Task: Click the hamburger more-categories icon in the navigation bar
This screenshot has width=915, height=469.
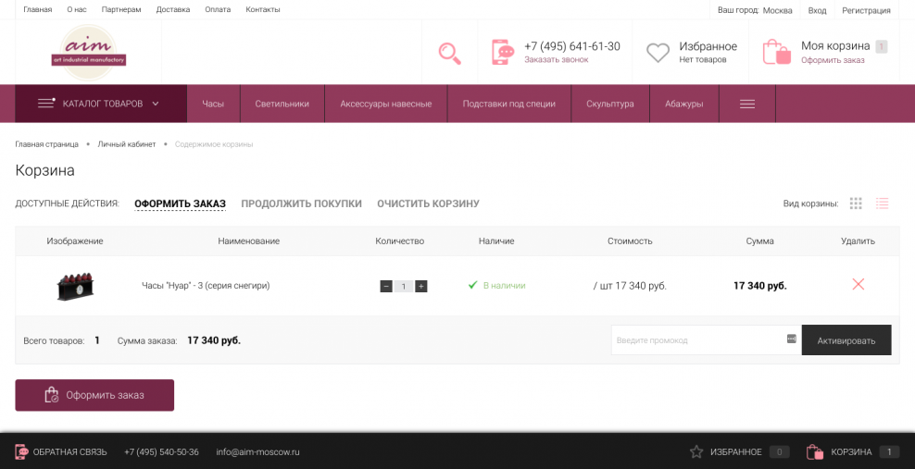Action: coord(746,104)
